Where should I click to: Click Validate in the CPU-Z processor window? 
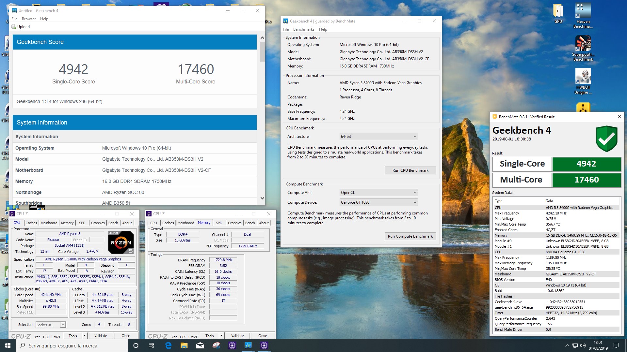pos(101,336)
